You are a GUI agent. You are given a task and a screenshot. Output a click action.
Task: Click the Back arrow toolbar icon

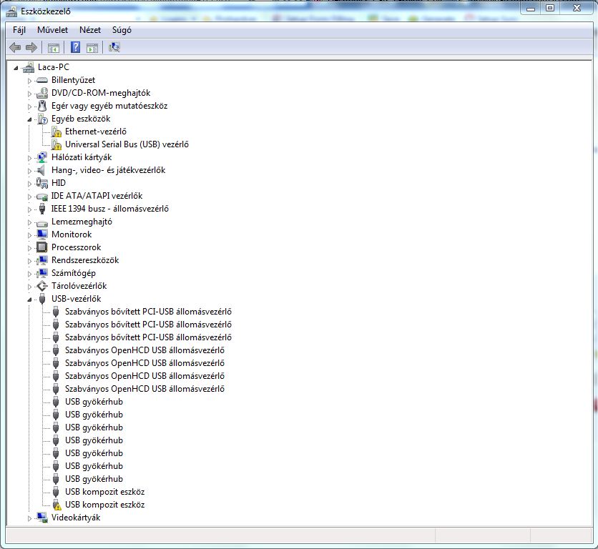[x=15, y=47]
